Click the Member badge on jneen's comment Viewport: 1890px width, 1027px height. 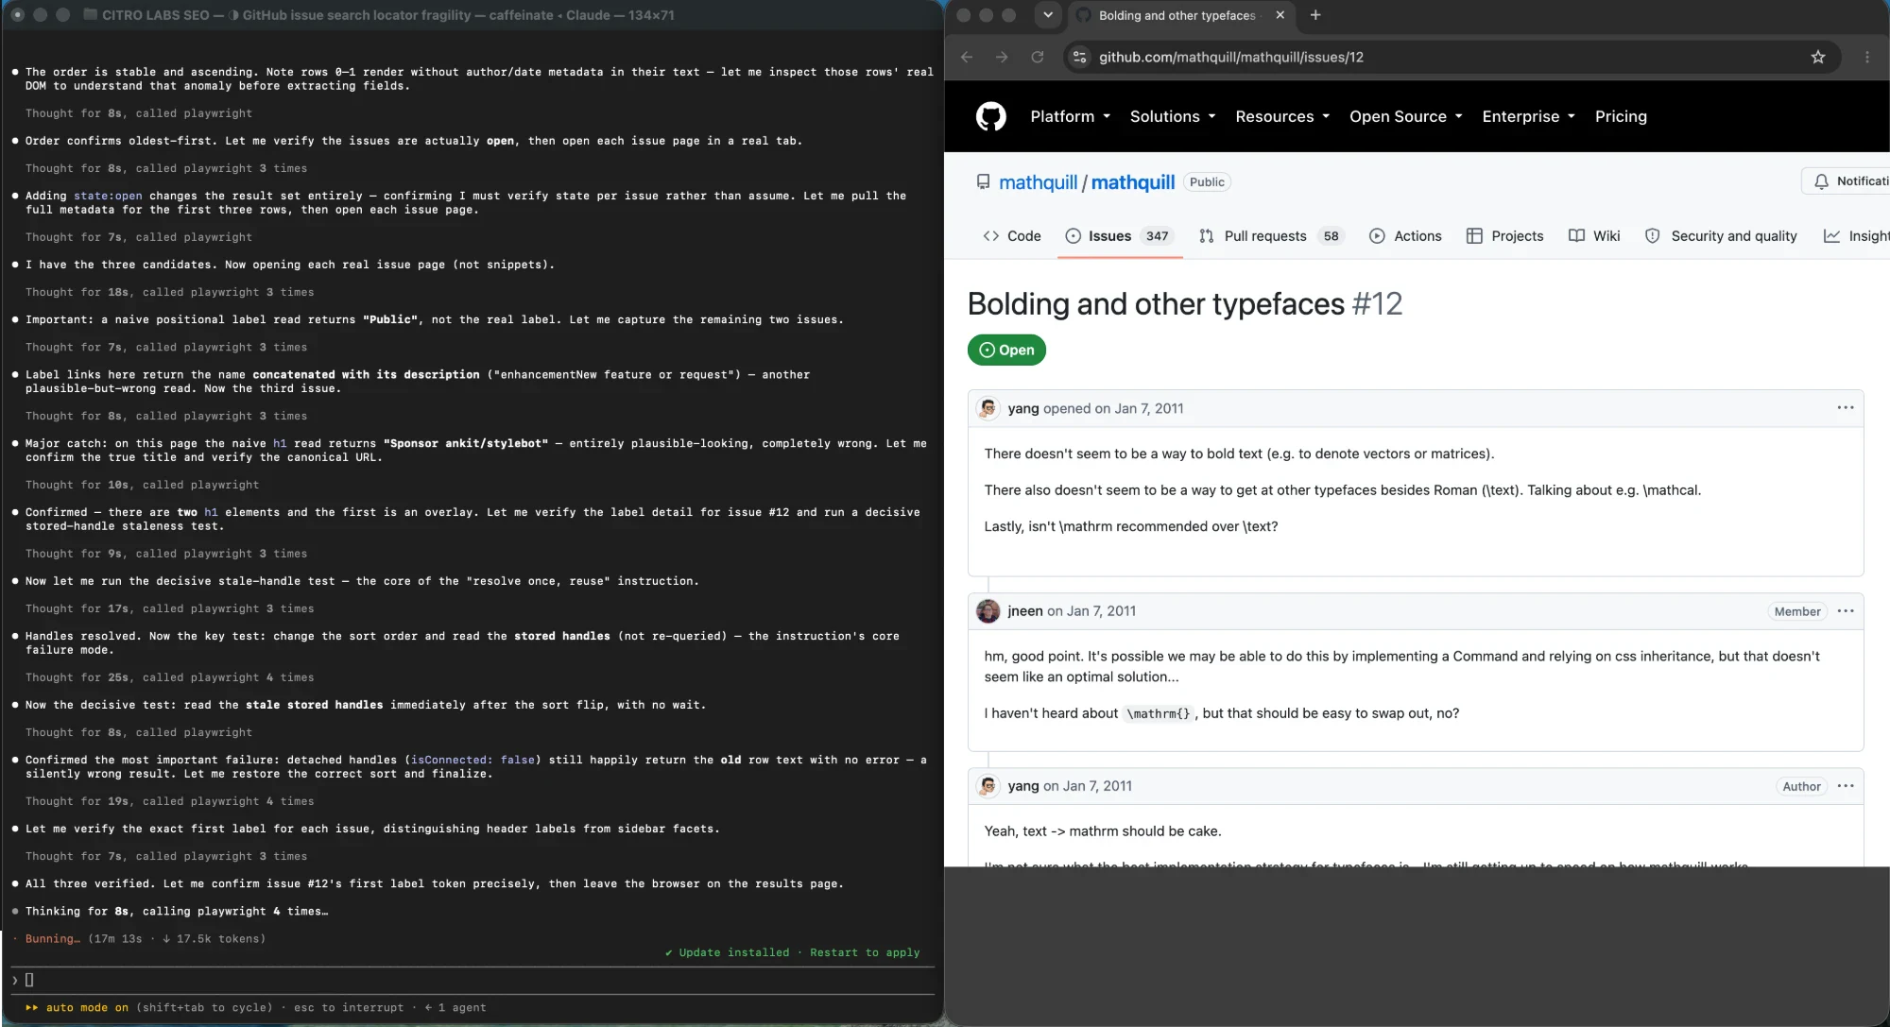(x=1796, y=611)
